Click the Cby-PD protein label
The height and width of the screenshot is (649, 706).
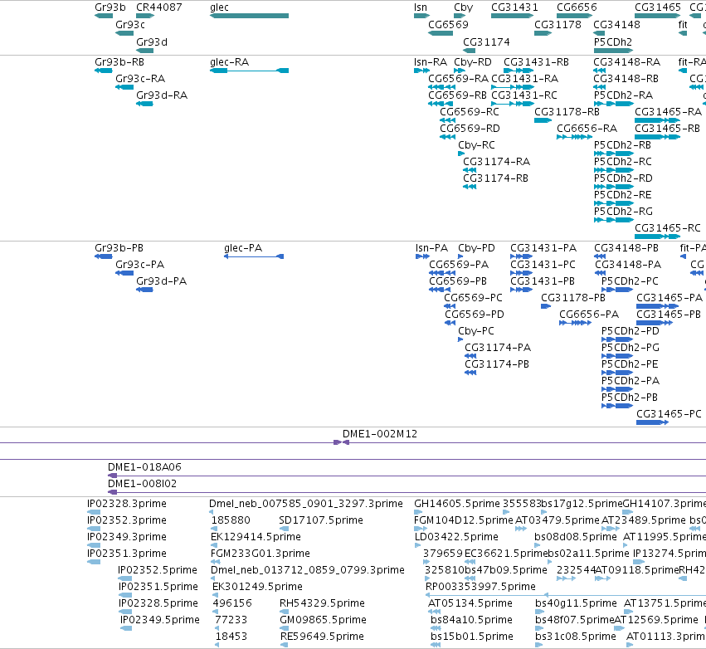coord(476,248)
